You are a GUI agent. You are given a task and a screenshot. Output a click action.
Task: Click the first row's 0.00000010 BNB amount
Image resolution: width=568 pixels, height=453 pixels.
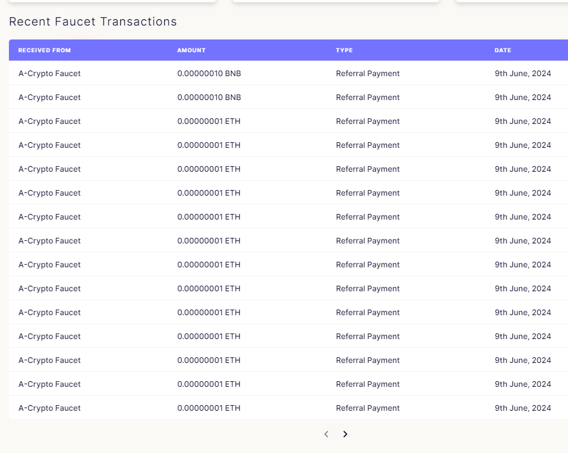pos(209,73)
